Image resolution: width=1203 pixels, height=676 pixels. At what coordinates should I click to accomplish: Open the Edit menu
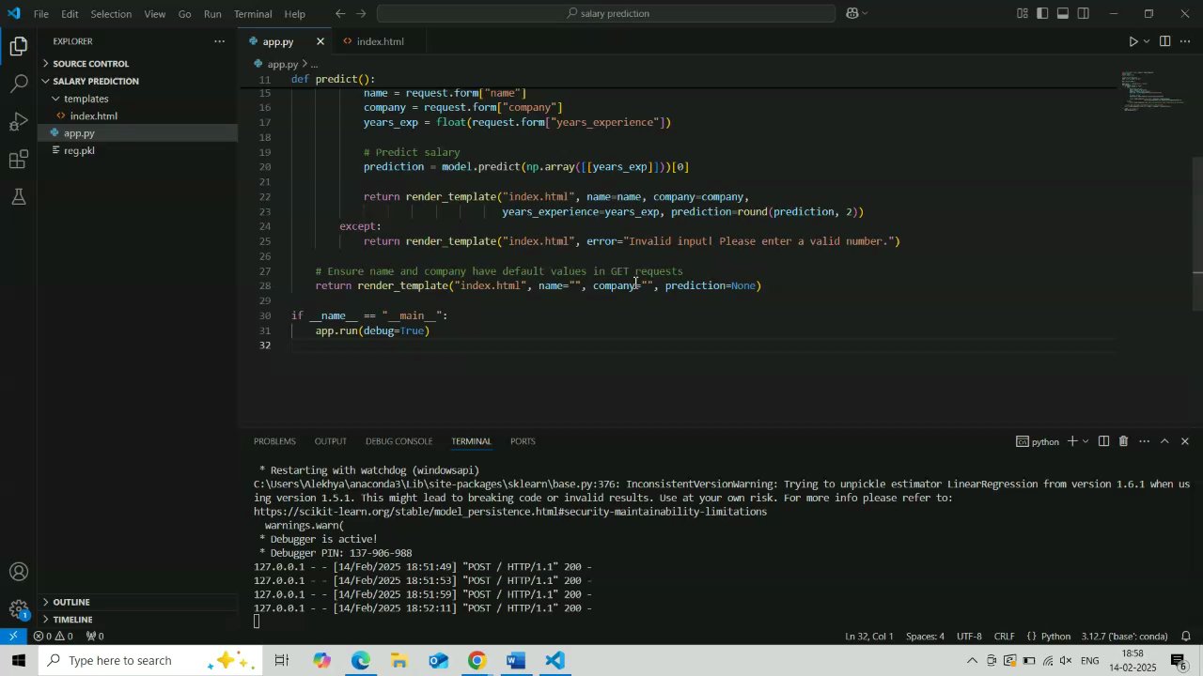click(x=70, y=14)
